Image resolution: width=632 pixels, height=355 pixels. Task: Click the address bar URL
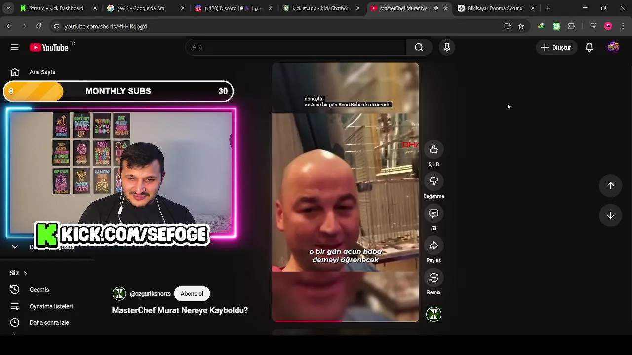106,26
